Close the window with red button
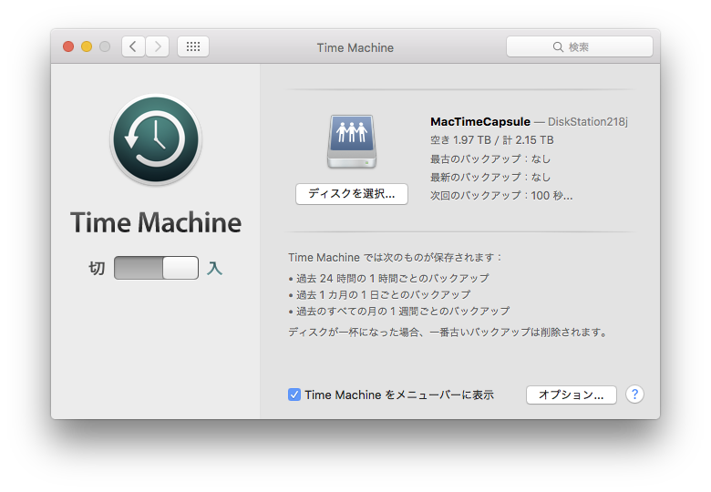The height and width of the screenshot is (492, 711). point(68,46)
